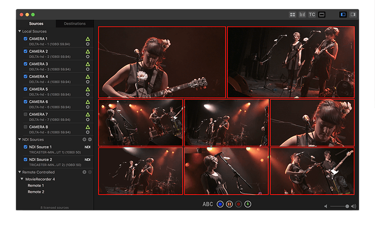Viewport: 375px width, 233px height.
Task: Uncheck the NDI Source 2 checkbox
Action: click(25, 159)
